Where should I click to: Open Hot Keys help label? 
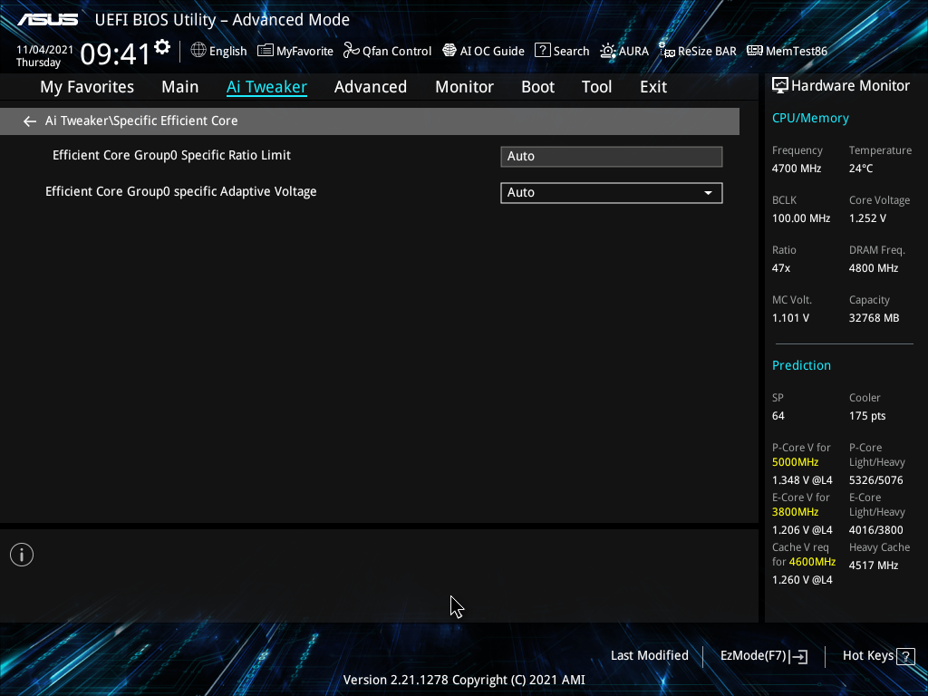click(867, 656)
